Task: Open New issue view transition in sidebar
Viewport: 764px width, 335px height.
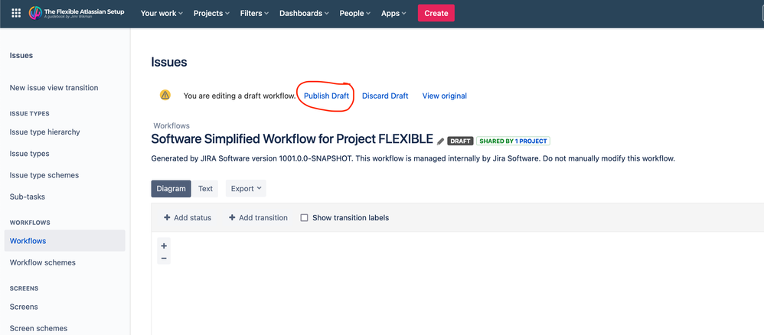Action: pyautogui.click(x=54, y=88)
